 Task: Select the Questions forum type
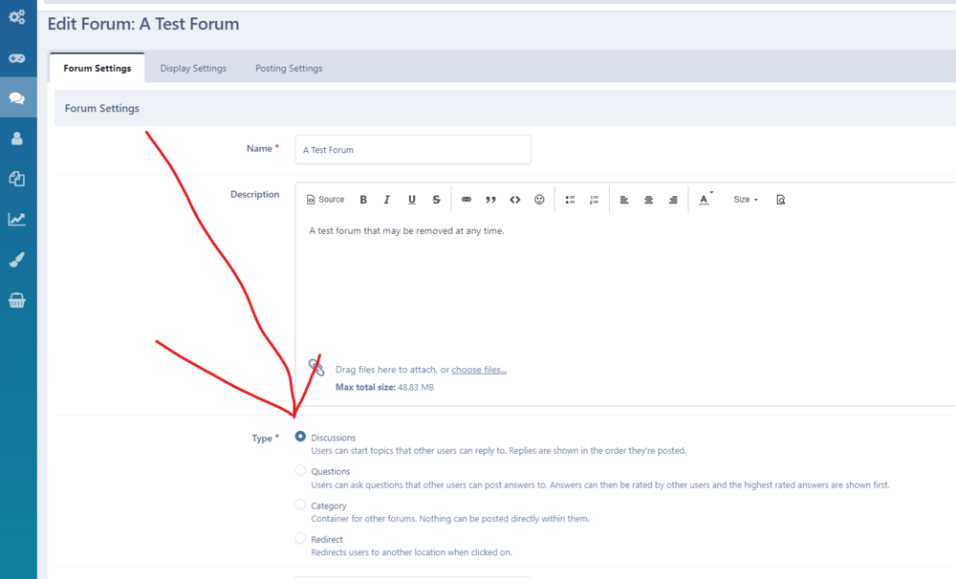[x=301, y=470]
